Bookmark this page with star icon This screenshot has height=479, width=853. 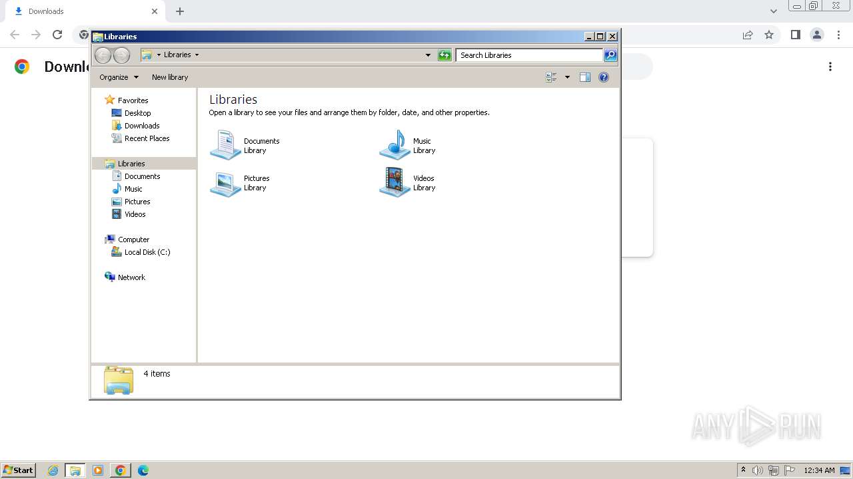[x=769, y=35]
